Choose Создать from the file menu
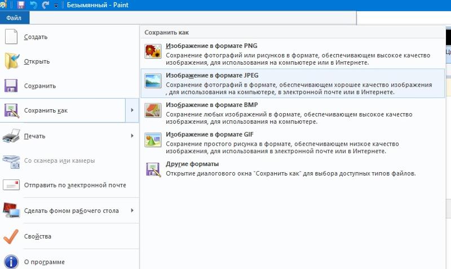 click(69, 37)
